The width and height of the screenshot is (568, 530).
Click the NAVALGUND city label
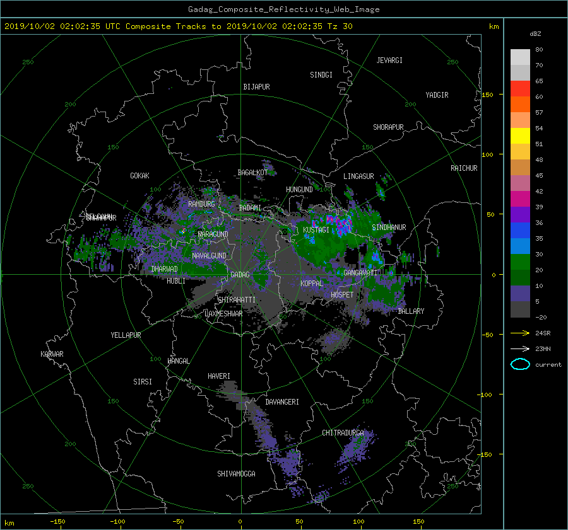pyautogui.click(x=209, y=256)
